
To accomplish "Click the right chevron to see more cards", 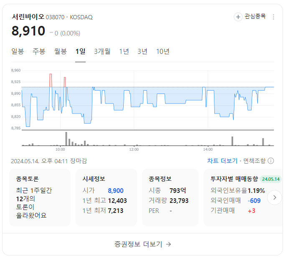I will (275, 197).
